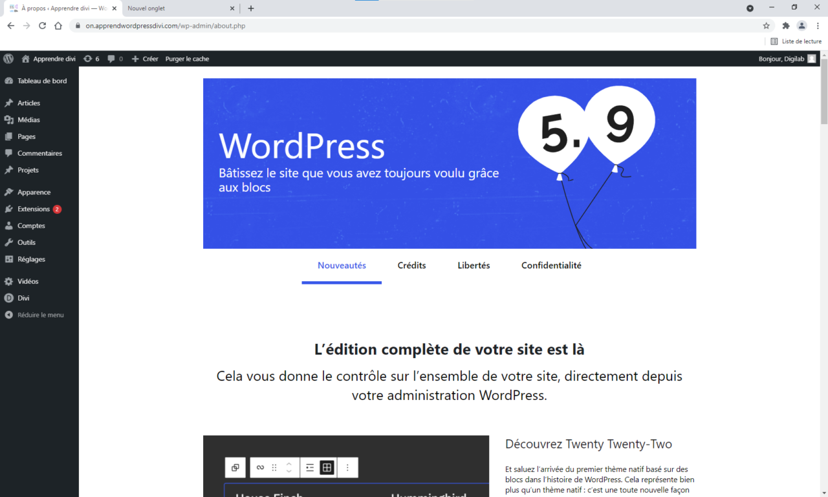Open Liste de lecture reading list
This screenshot has width=828, height=497.
(796, 41)
